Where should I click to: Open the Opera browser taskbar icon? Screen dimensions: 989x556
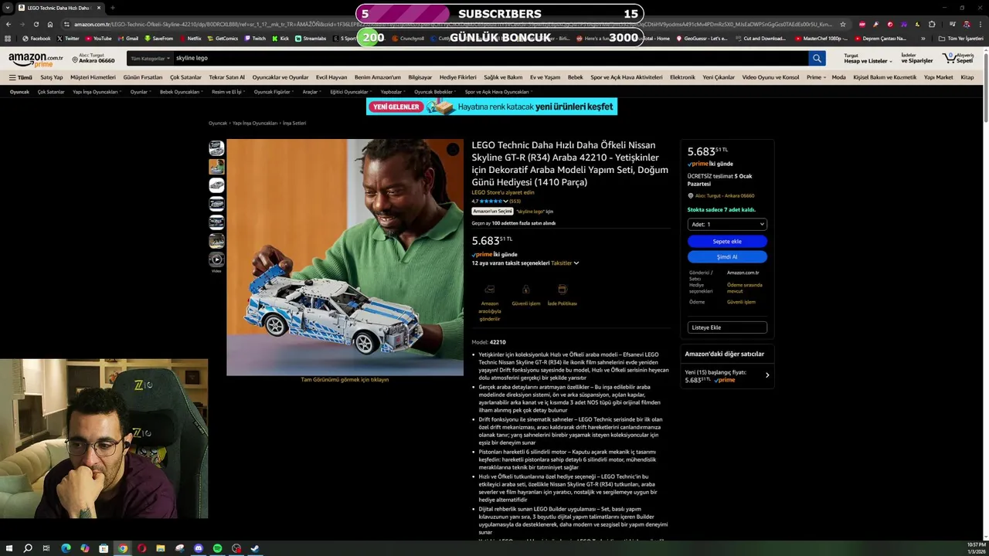(141, 548)
